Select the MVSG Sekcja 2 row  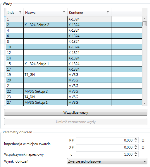(x=74, y=91)
